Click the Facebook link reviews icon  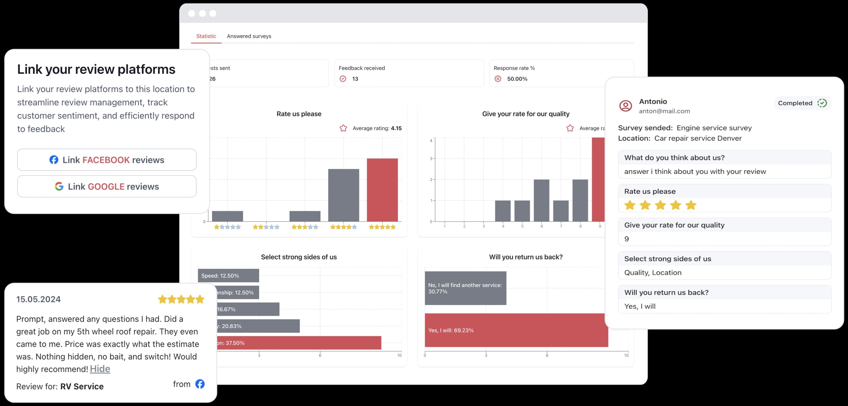tap(53, 160)
